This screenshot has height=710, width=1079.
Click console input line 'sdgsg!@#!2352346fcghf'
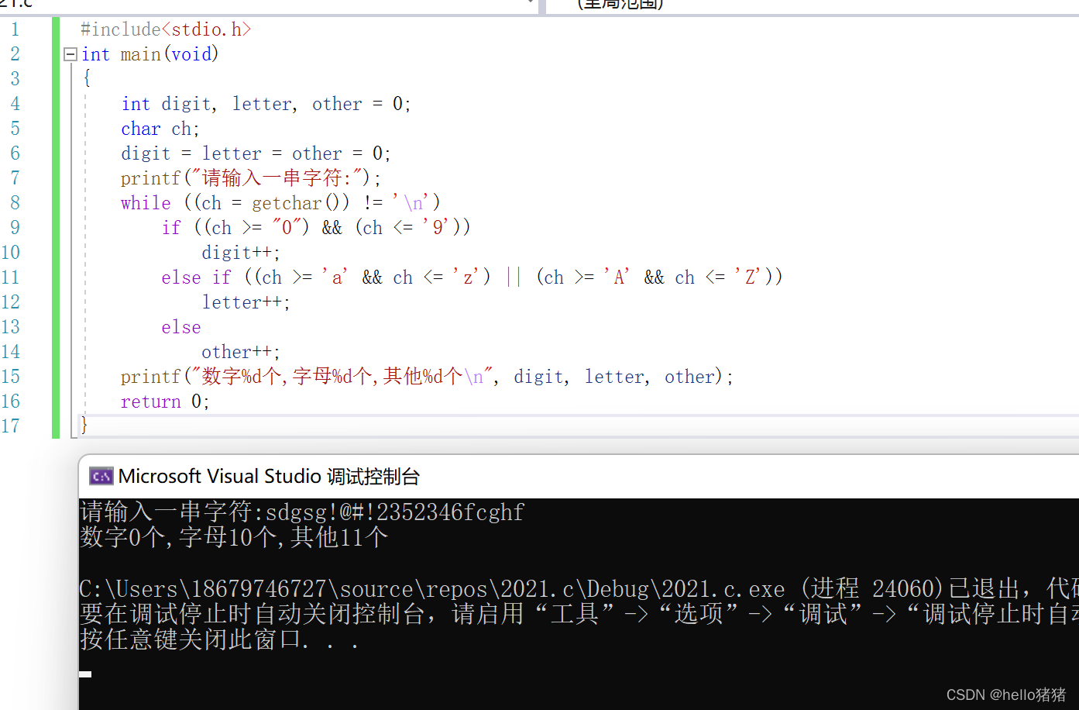[x=395, y=512]
